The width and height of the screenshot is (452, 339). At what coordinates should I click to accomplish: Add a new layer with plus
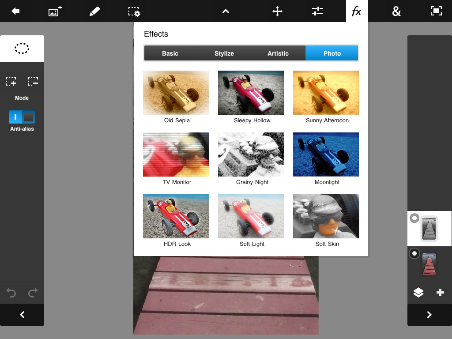tap(440, 292)
